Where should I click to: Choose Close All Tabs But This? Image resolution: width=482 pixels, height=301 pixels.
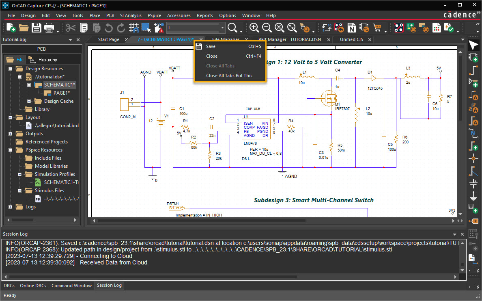coord(229,76)
